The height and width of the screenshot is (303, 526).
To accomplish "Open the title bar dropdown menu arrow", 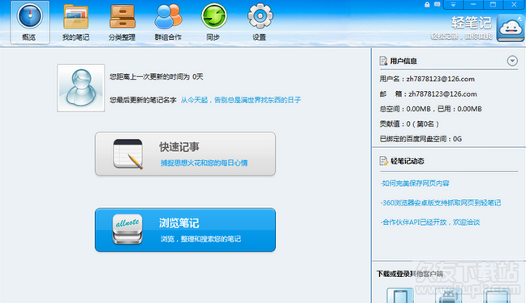I will click(x=453, y=4).
